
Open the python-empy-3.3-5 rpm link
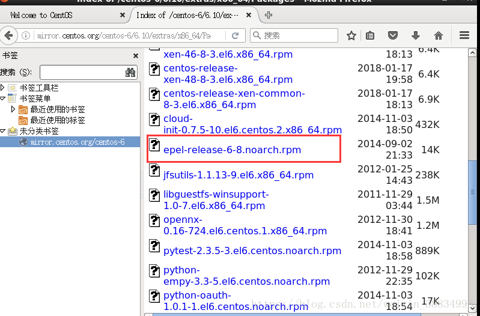[x=247, y=276]
